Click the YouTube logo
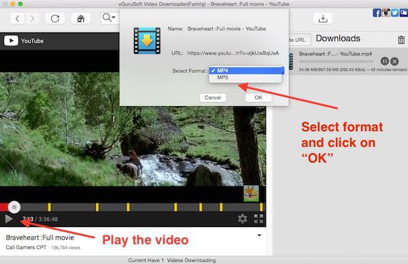The image size is (408, 264). click(x=24, y=41)
